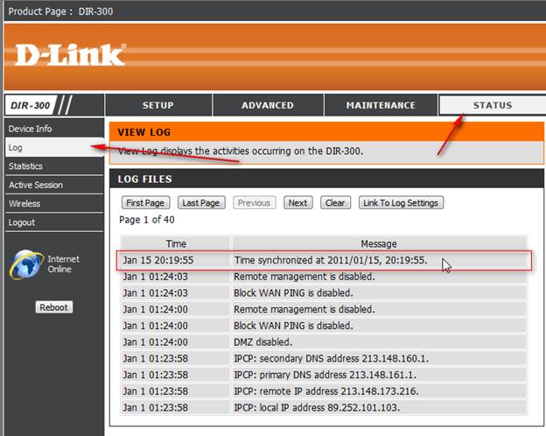Screen dimensions: 546x436
Task: Click the VIEW LOG heading
Action: 144,132
